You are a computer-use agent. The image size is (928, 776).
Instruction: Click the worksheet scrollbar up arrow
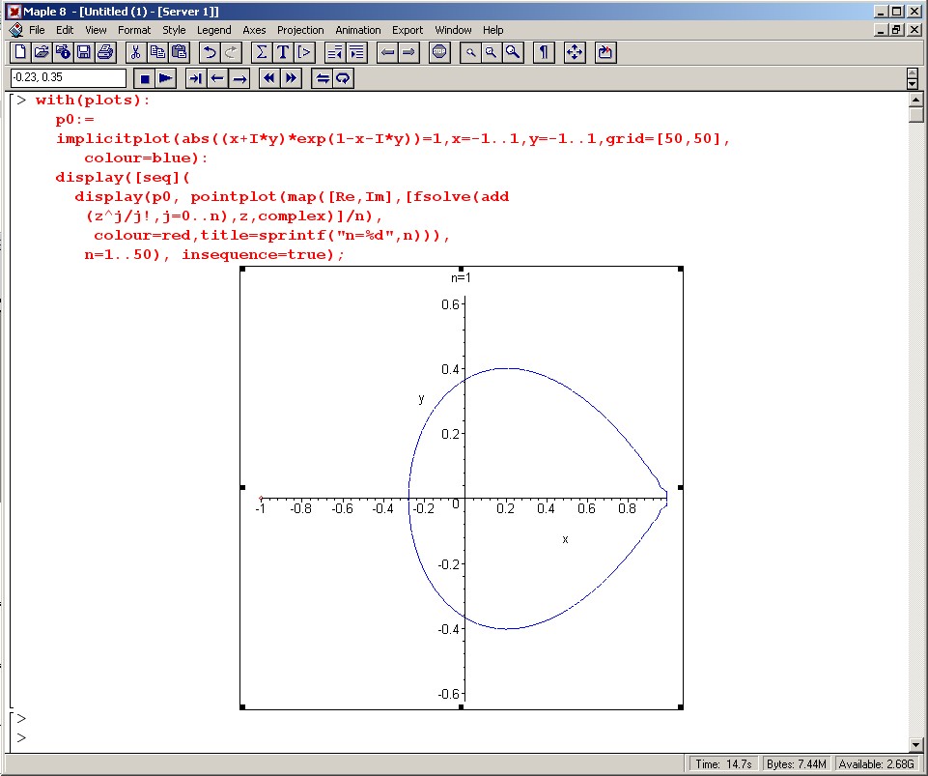[x=915, y=100]
